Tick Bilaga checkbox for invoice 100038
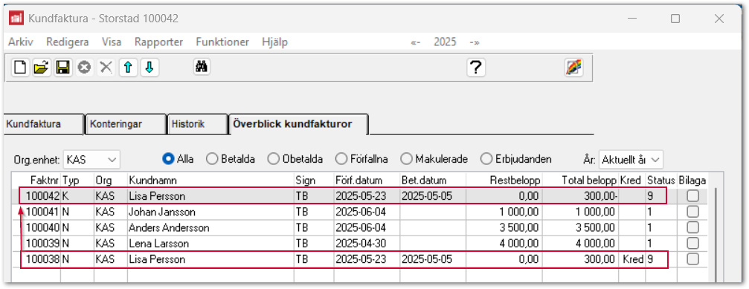The width and height of the screenshot is (749, 289). pyautogui.click(x=692, y=259)
